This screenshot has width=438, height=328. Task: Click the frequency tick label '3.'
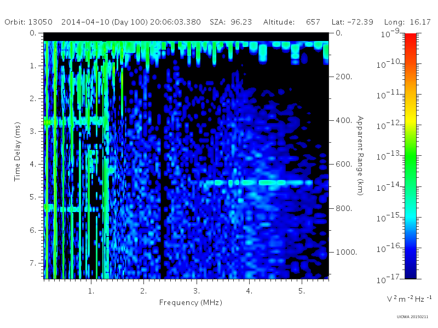tap(197, 291)
